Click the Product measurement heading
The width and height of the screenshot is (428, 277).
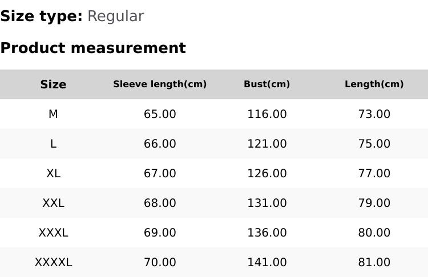point(93,48)
